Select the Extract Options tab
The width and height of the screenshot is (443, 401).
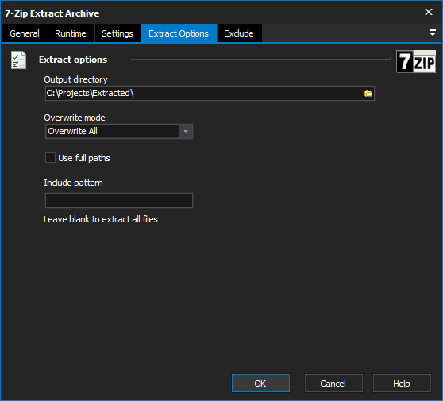179,33
